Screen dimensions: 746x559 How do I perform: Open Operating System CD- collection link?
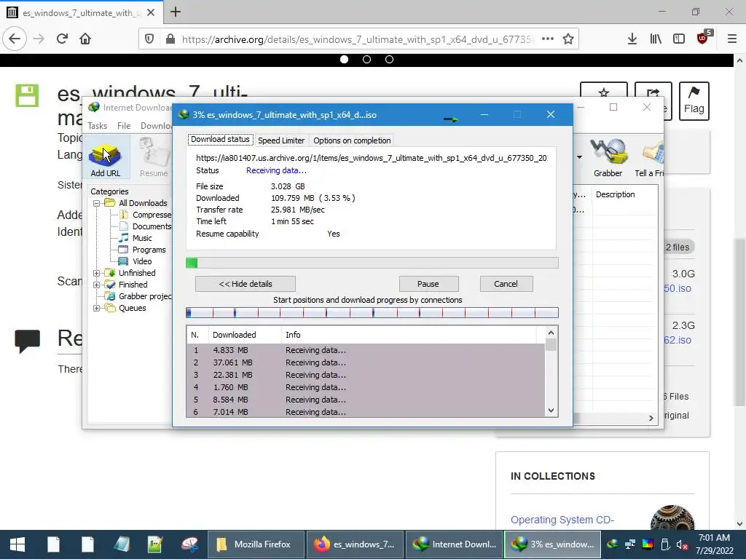tap(562, 520)
